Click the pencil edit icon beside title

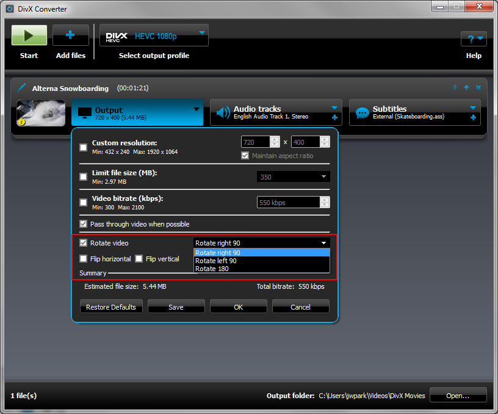point(22,88)
